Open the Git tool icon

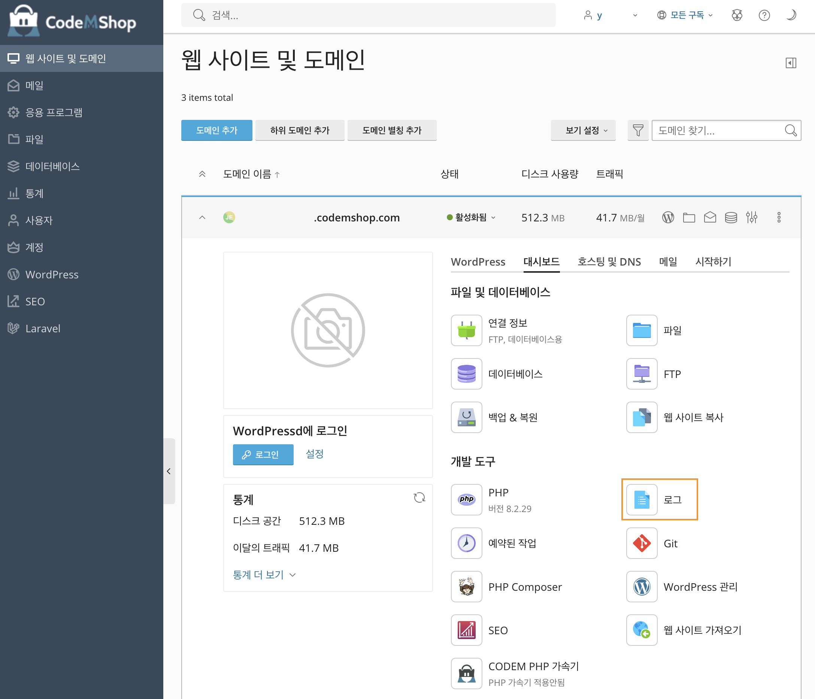[642, 543]
